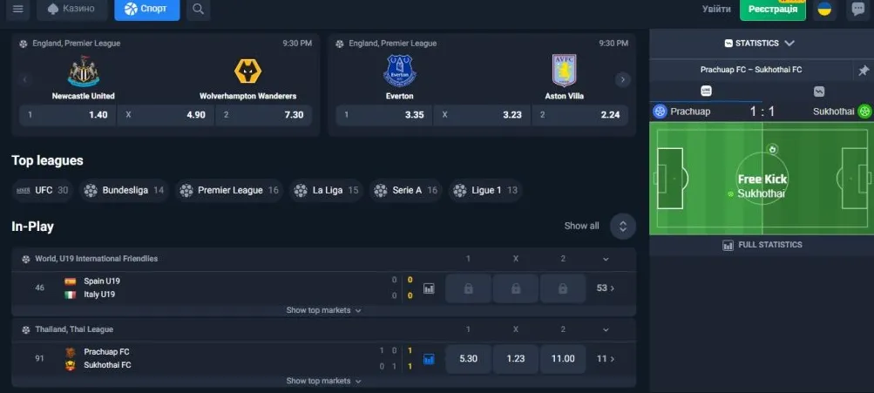874x393 pixels.
Task: Bet on Wolverhampton win at 7.30
Action: [x=264, y=115]
